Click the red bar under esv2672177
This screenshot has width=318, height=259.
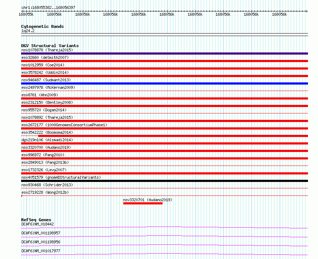tap(164, 128)
